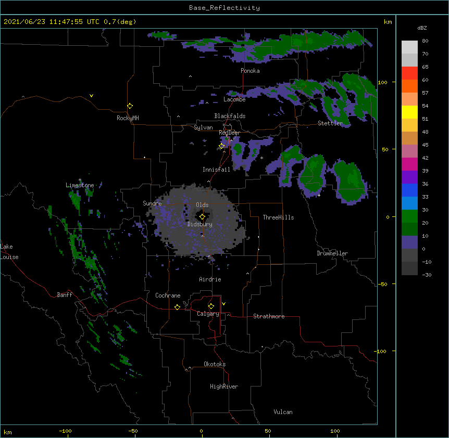Click the Base_Reflectivity title text
This screenshot has width=449, height=438.
[224, 8]
